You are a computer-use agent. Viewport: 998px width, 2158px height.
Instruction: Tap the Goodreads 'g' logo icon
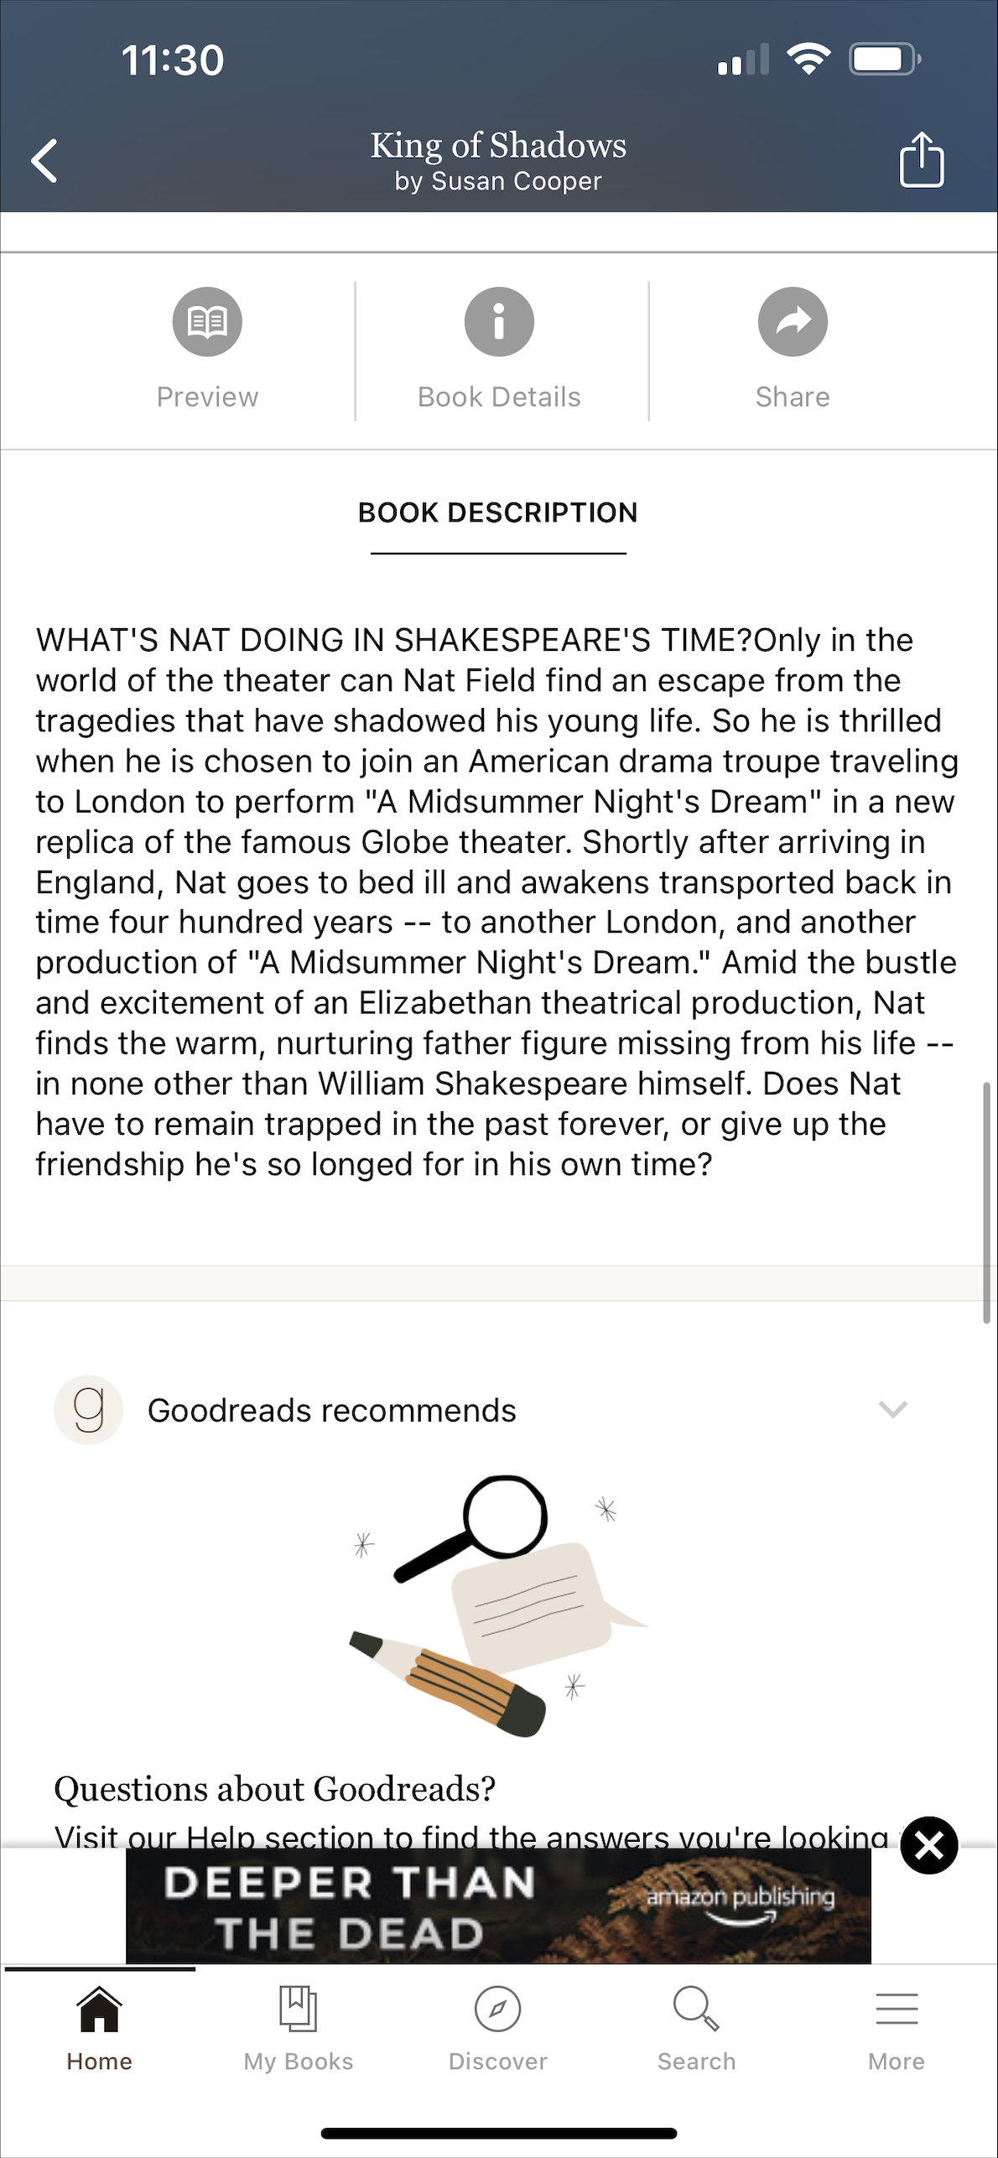pyautogui.click(x=89, y=1409)
